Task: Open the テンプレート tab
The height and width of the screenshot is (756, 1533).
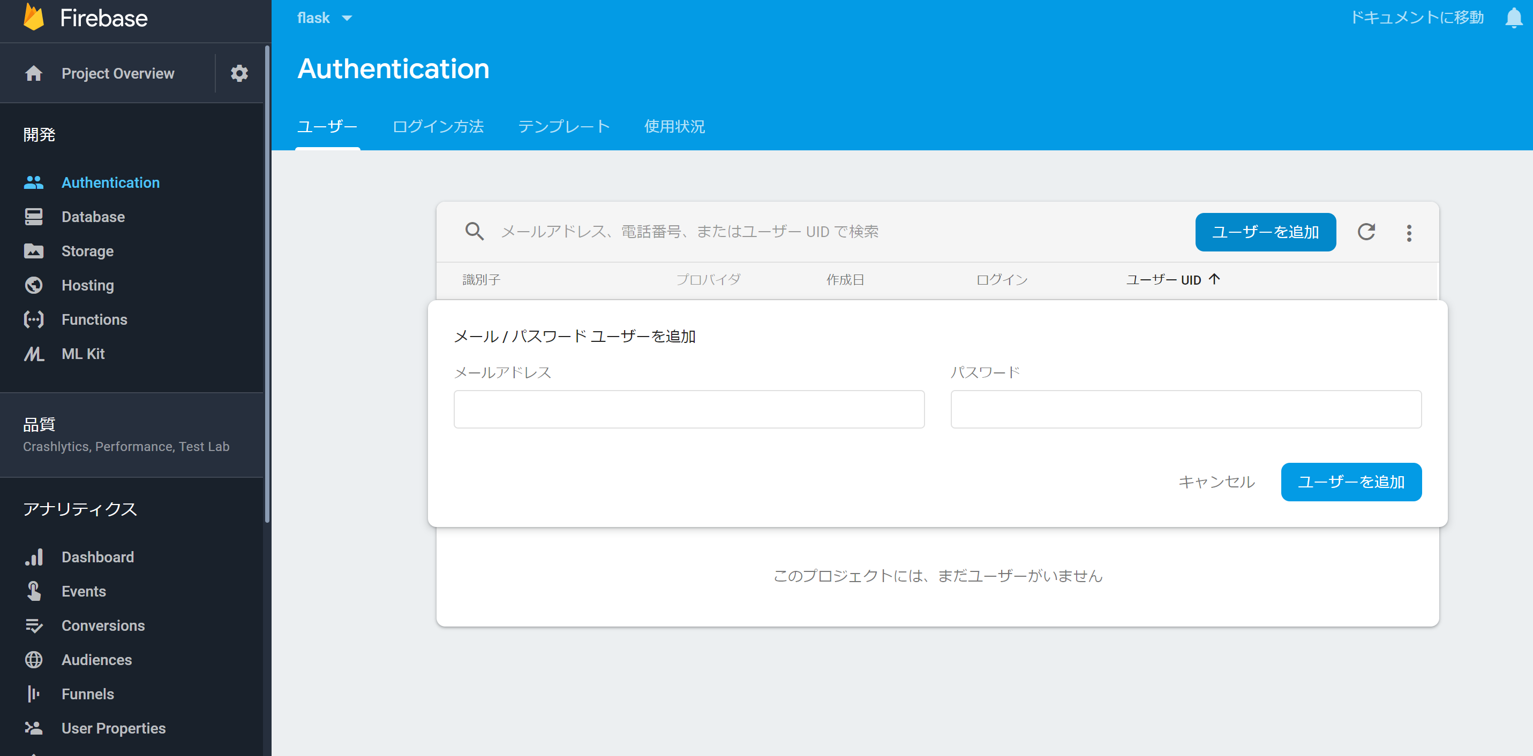Action: [563, 126]
